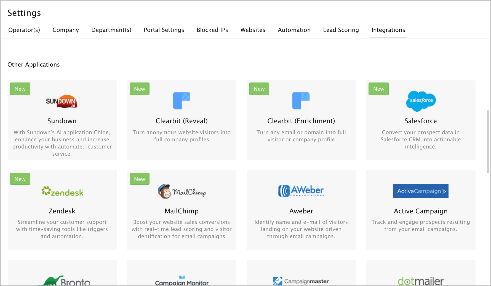
Task: Click the MailChimp monkey logo
Action: (182, 191)
